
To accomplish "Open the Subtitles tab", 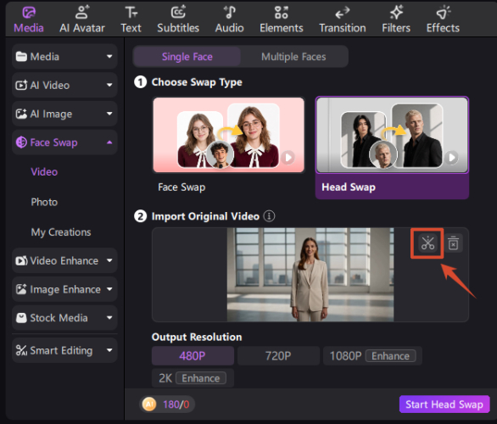I will pos(178,20).
